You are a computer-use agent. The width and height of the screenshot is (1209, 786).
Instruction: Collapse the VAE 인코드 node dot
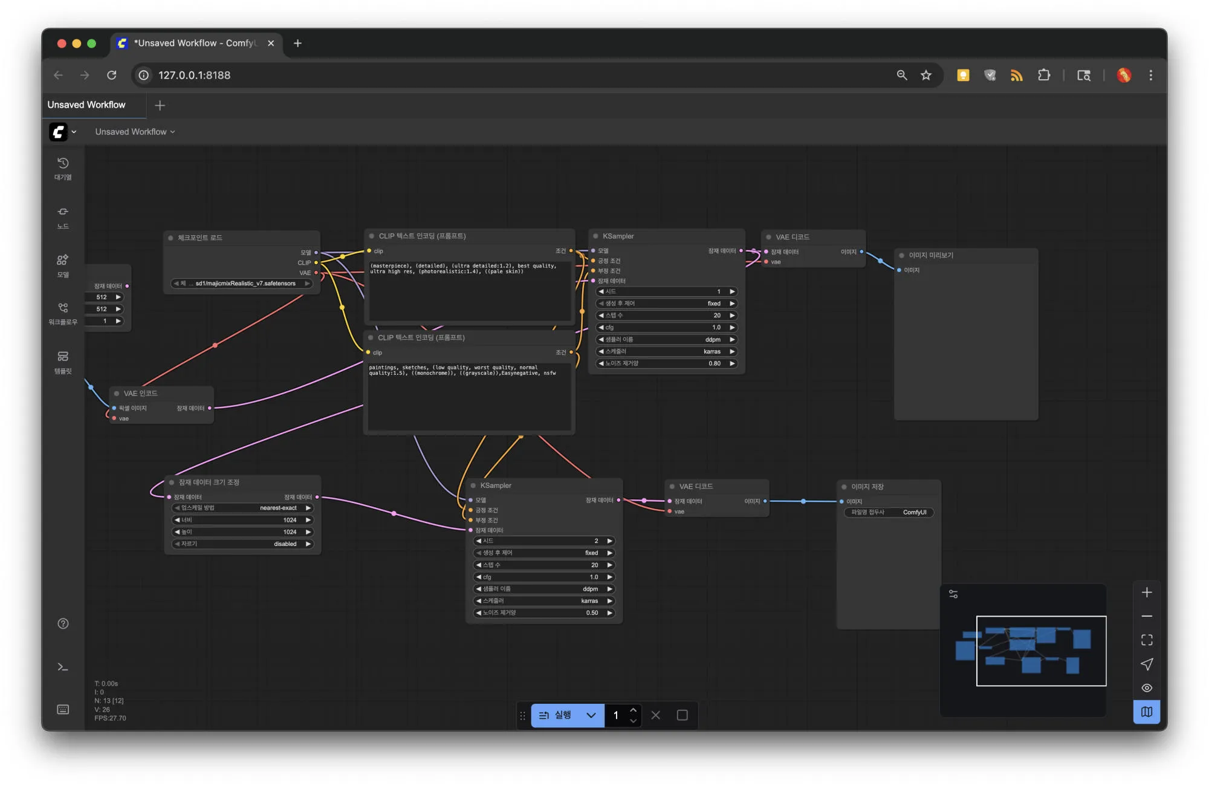(117, 394)
